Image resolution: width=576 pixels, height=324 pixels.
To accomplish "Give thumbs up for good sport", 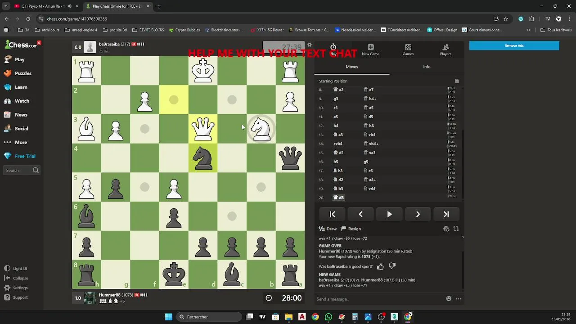I will tap(380, 266).
